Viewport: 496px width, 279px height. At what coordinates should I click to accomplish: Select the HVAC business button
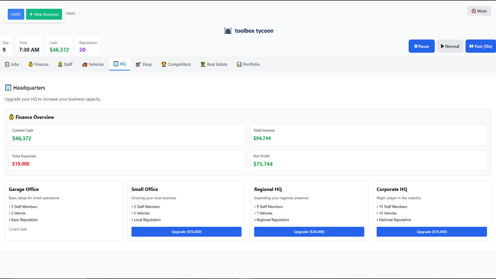click(x=16, y=14)
